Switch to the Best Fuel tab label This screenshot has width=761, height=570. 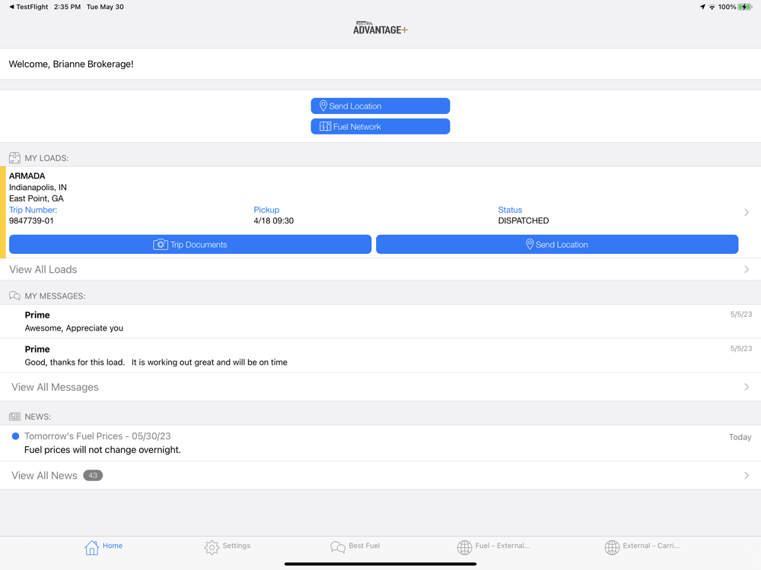coord(364,545)
